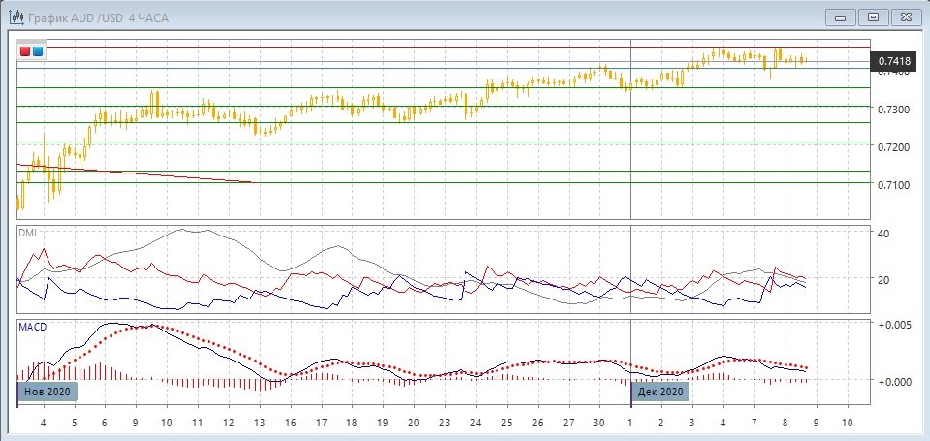This screenshot has width=930, height=441.
Task: Click the blue square icon in chart corner
Action: point(38,50)
